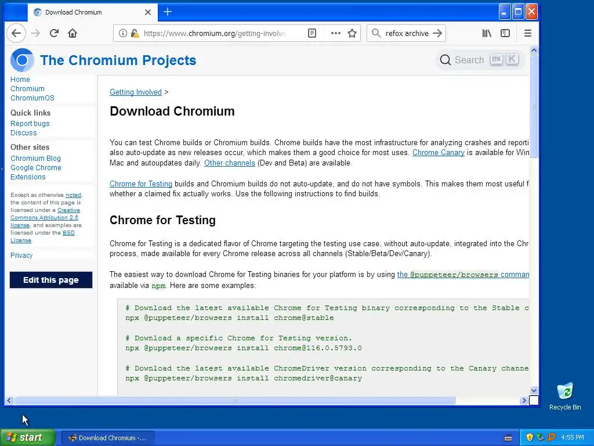Click the Download Chromium heading
Screen dimensions: 594x446
[x=172, y=111]
